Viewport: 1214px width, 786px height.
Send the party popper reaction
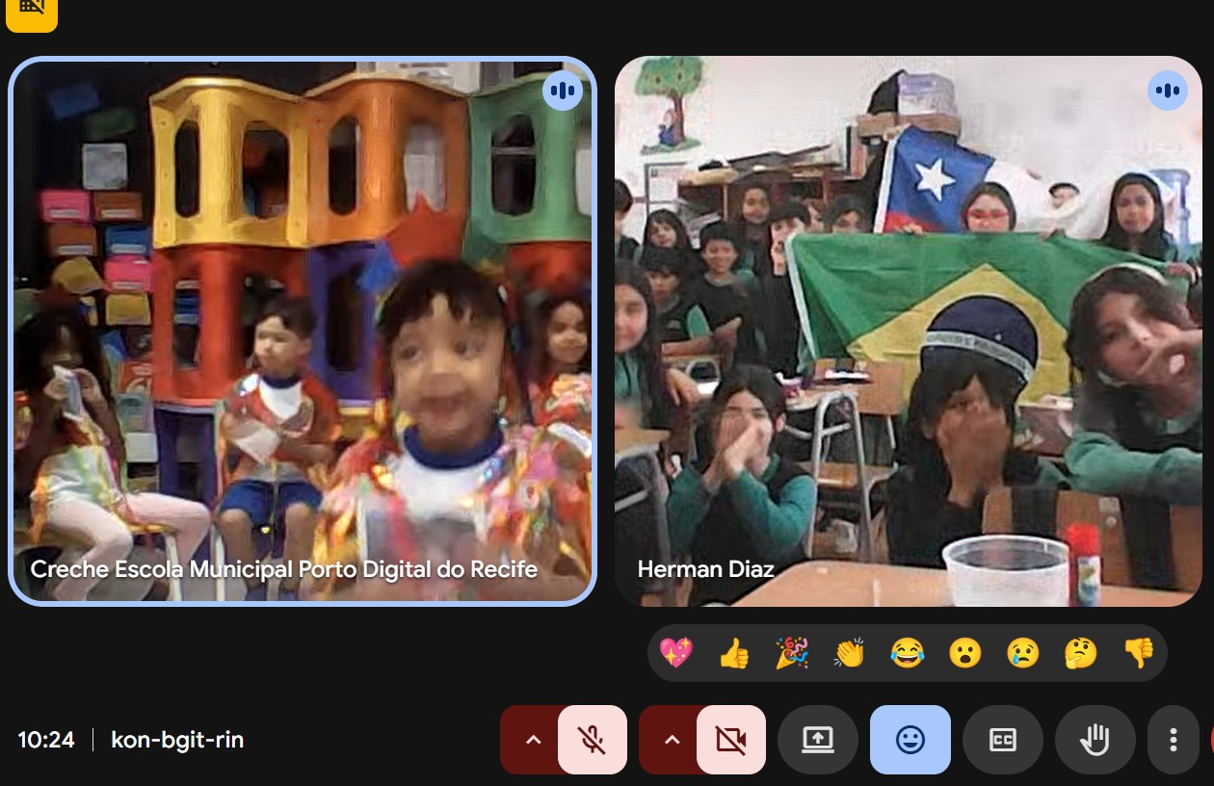792,653
